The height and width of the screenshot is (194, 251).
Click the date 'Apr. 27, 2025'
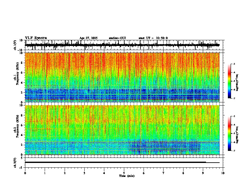[88, 38]
